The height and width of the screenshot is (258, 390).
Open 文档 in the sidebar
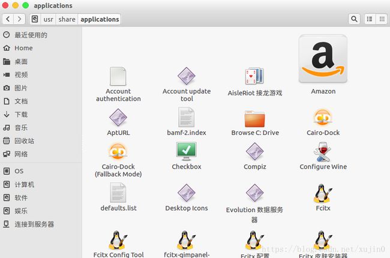tap(41, 101)
